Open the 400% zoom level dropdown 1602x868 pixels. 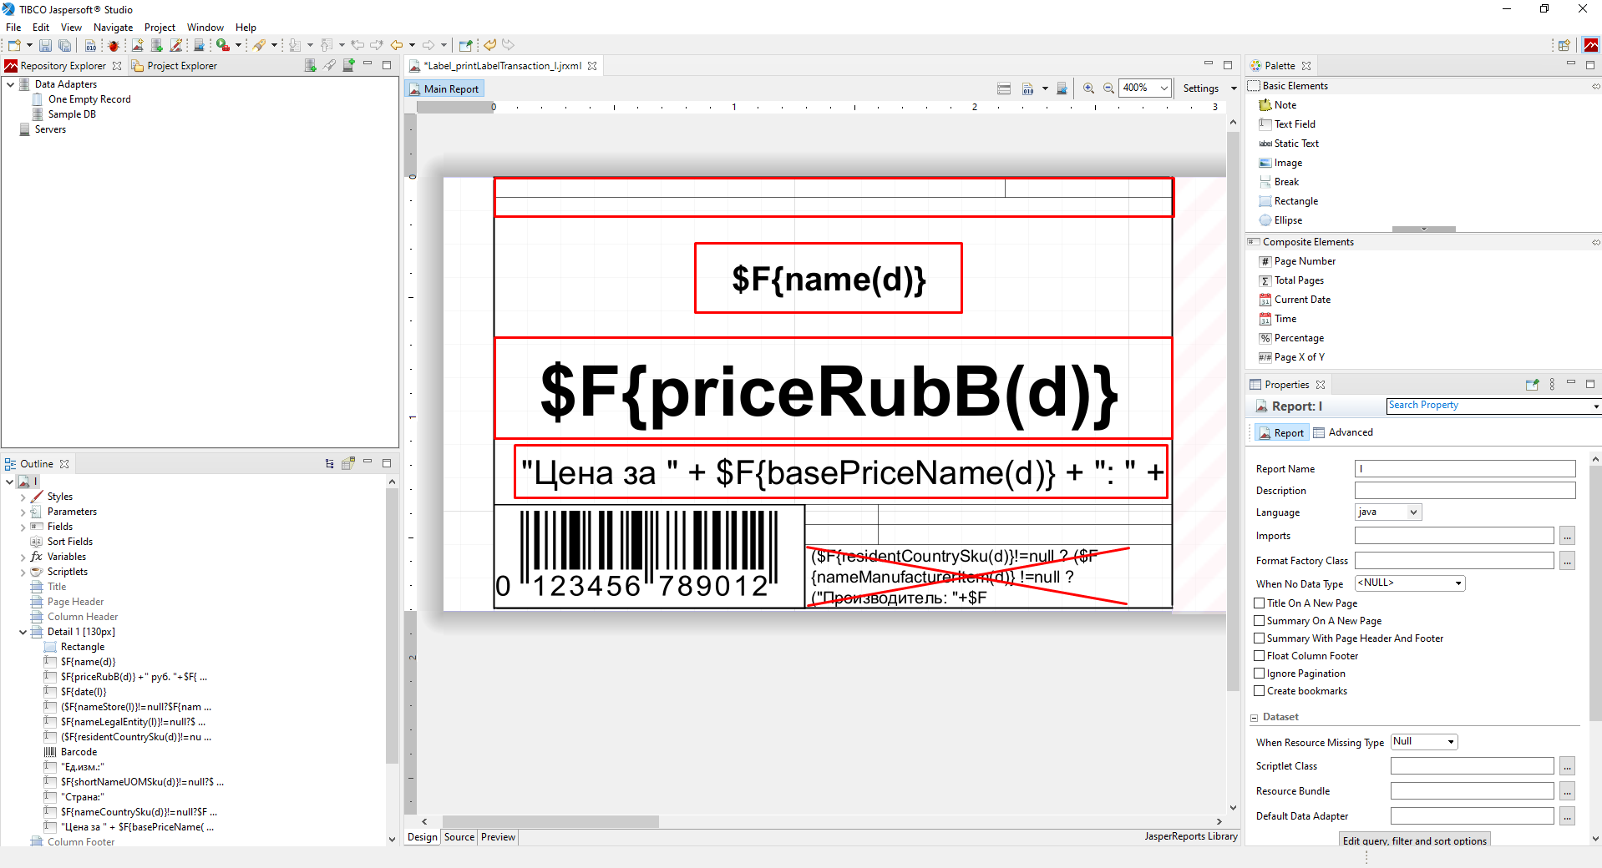1163,88
